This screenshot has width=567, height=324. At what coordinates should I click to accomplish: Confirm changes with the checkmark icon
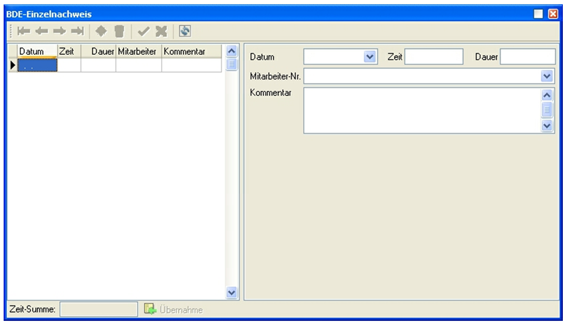143,32
